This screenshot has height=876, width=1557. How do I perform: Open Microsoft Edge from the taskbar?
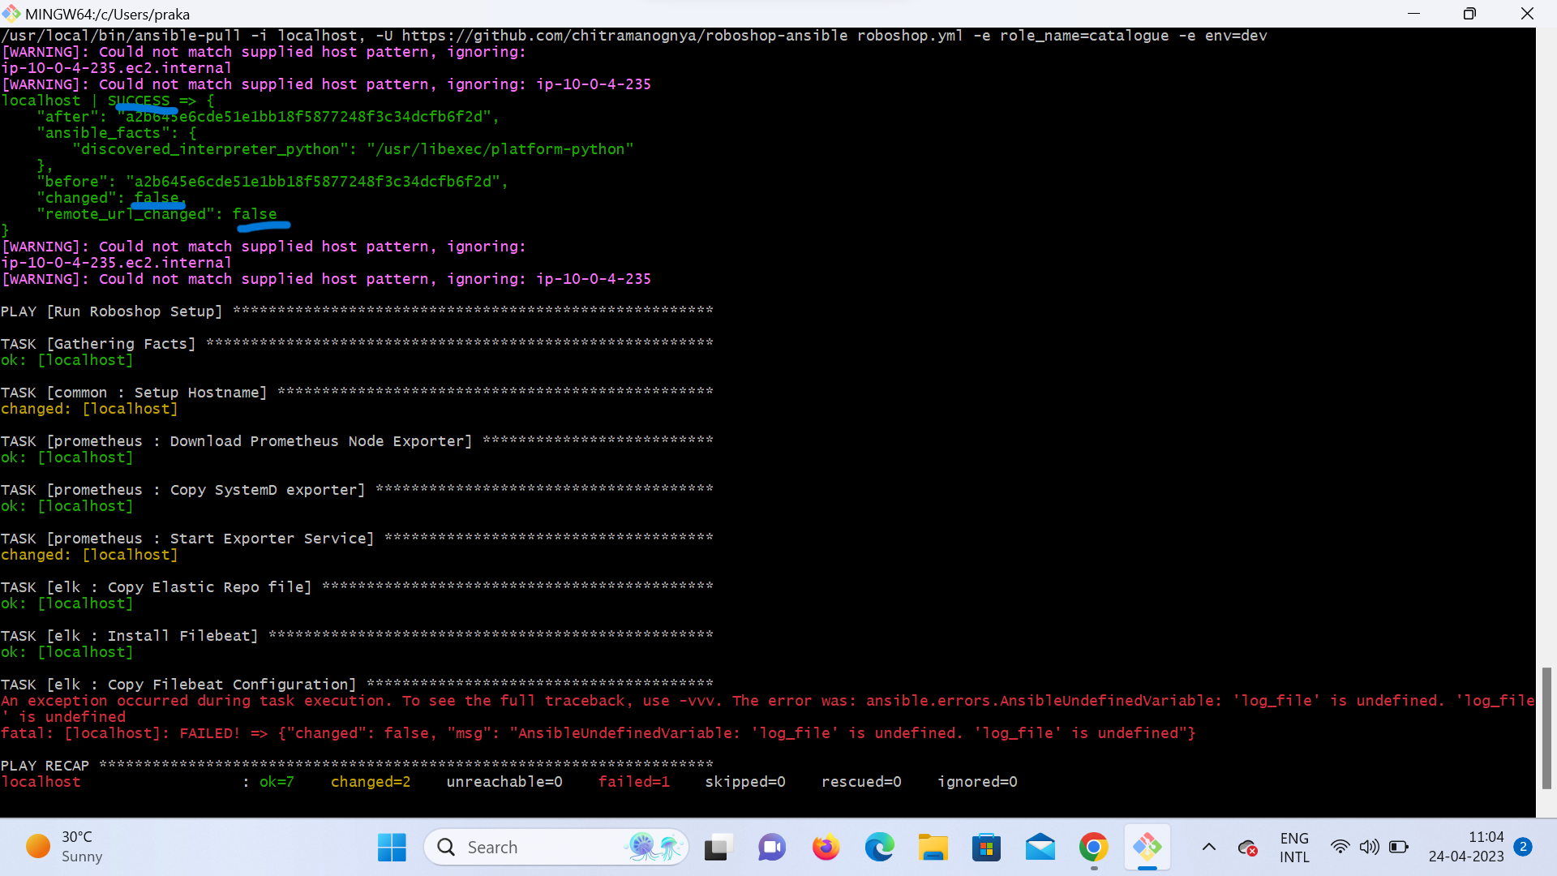click(x=879, y=848)
